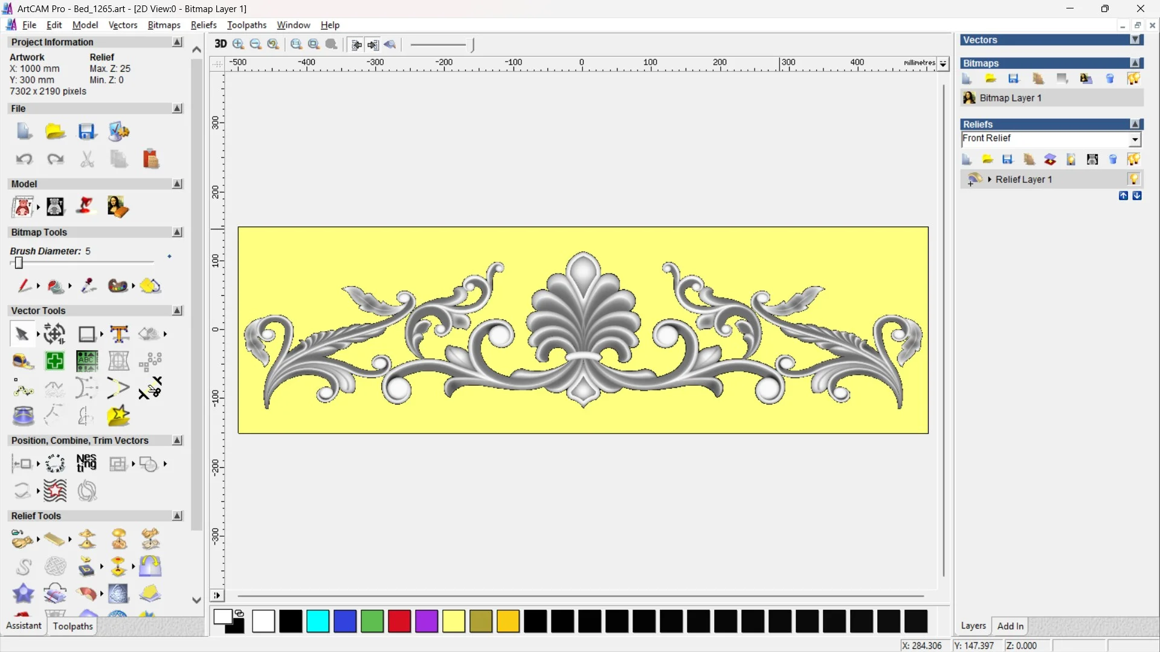Click the Undo arrow icon
Image resolution: width=1160 pixels, height=652 pixels.
24,159
